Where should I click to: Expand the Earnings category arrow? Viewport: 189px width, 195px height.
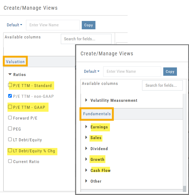pos(86,127)
